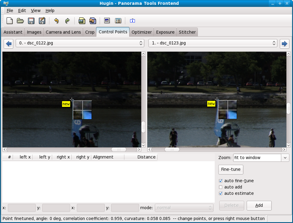Expand the Zoom combo box arrow
This screenshot has width=293, height=223.
pyautogui.click(x=285, y=158)
